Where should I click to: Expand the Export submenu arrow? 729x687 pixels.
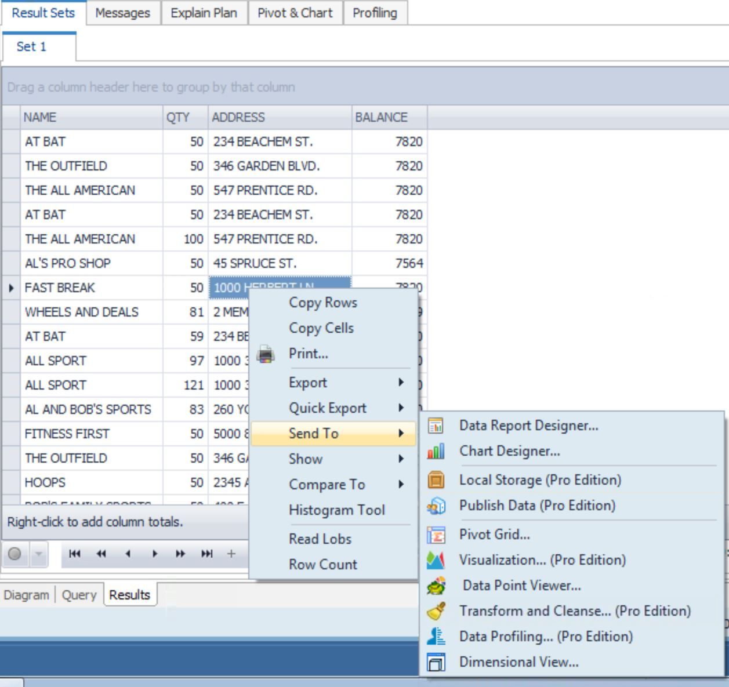click(401, 382)
